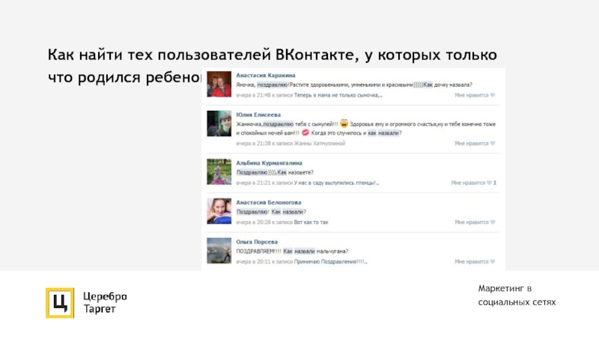Click timestamp 'вчера в 21:21'
599x337 pixels.
coord(253,183)
